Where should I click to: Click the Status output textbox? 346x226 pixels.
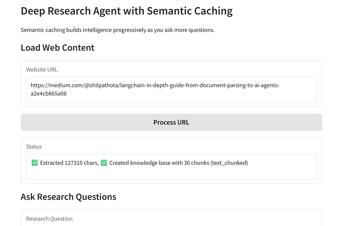171,167
